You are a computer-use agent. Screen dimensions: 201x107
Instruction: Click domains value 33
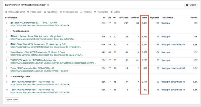[x=137, y=23]
